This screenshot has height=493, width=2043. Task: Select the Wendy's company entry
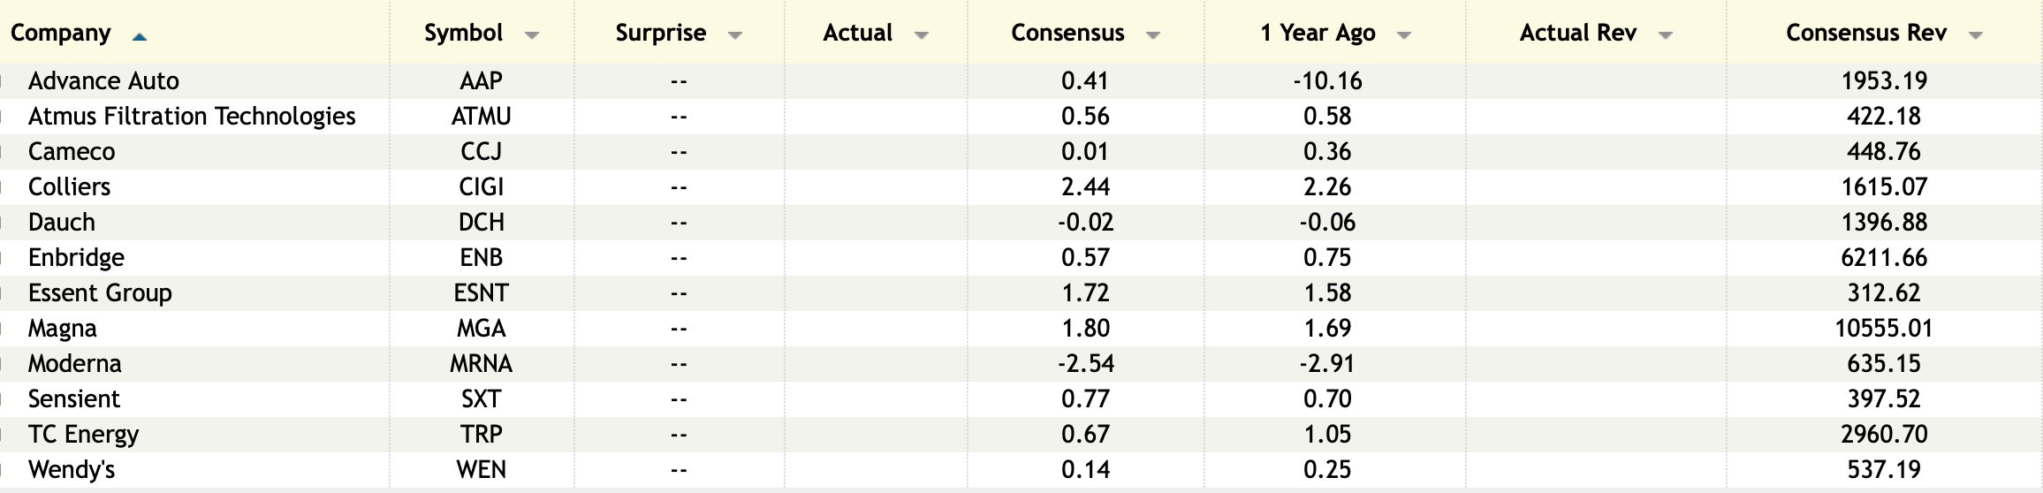(x=72, y=470)
